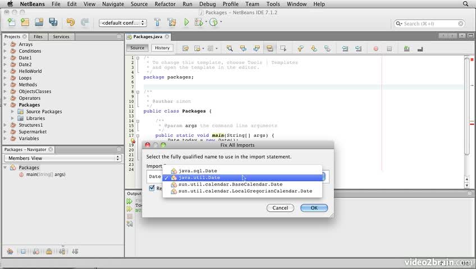Click Find Previous Occurrence icon

click(x=243, y=48)
